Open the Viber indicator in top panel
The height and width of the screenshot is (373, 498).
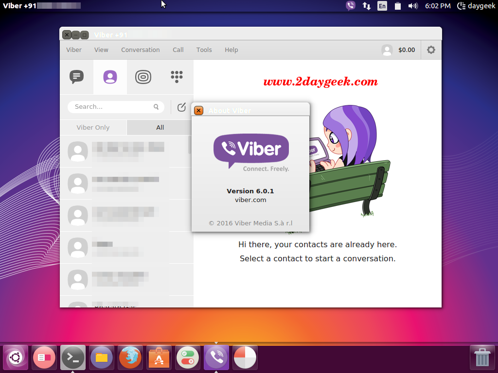click(351, 6)
